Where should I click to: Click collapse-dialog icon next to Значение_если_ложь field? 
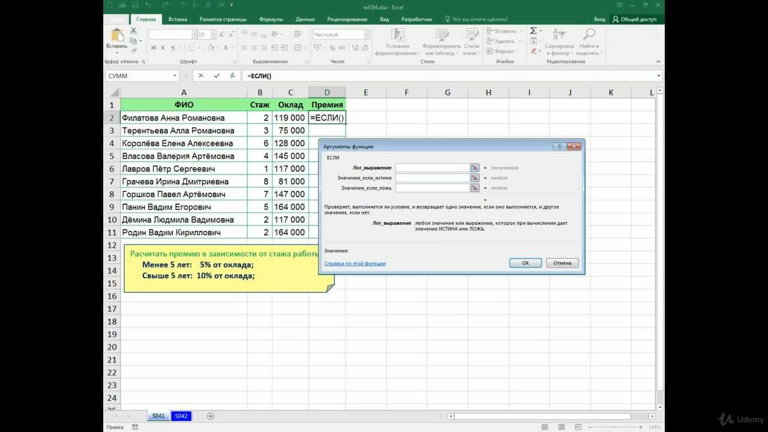[474, 188]
